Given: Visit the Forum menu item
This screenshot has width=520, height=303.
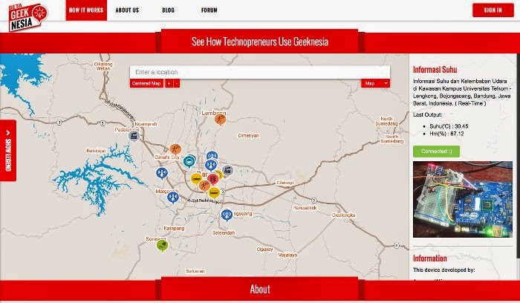Looking at the screenshot, I should [209, 10].
